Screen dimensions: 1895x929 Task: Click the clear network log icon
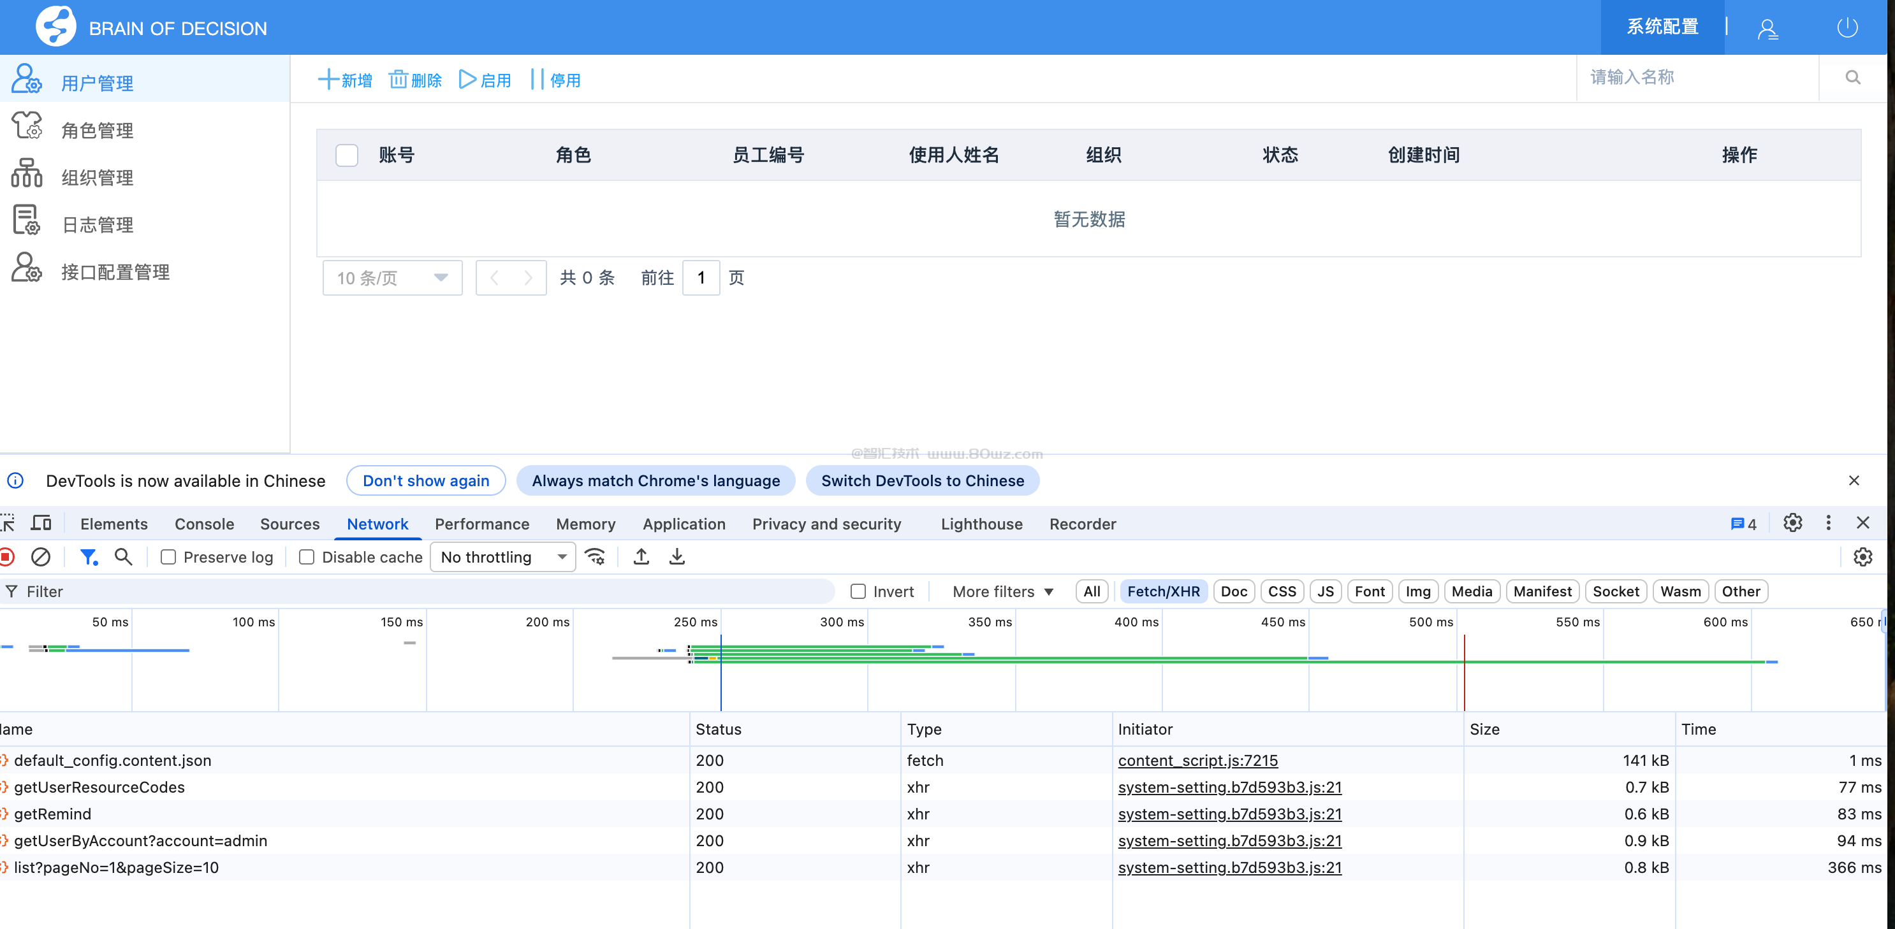coord(40,557)
